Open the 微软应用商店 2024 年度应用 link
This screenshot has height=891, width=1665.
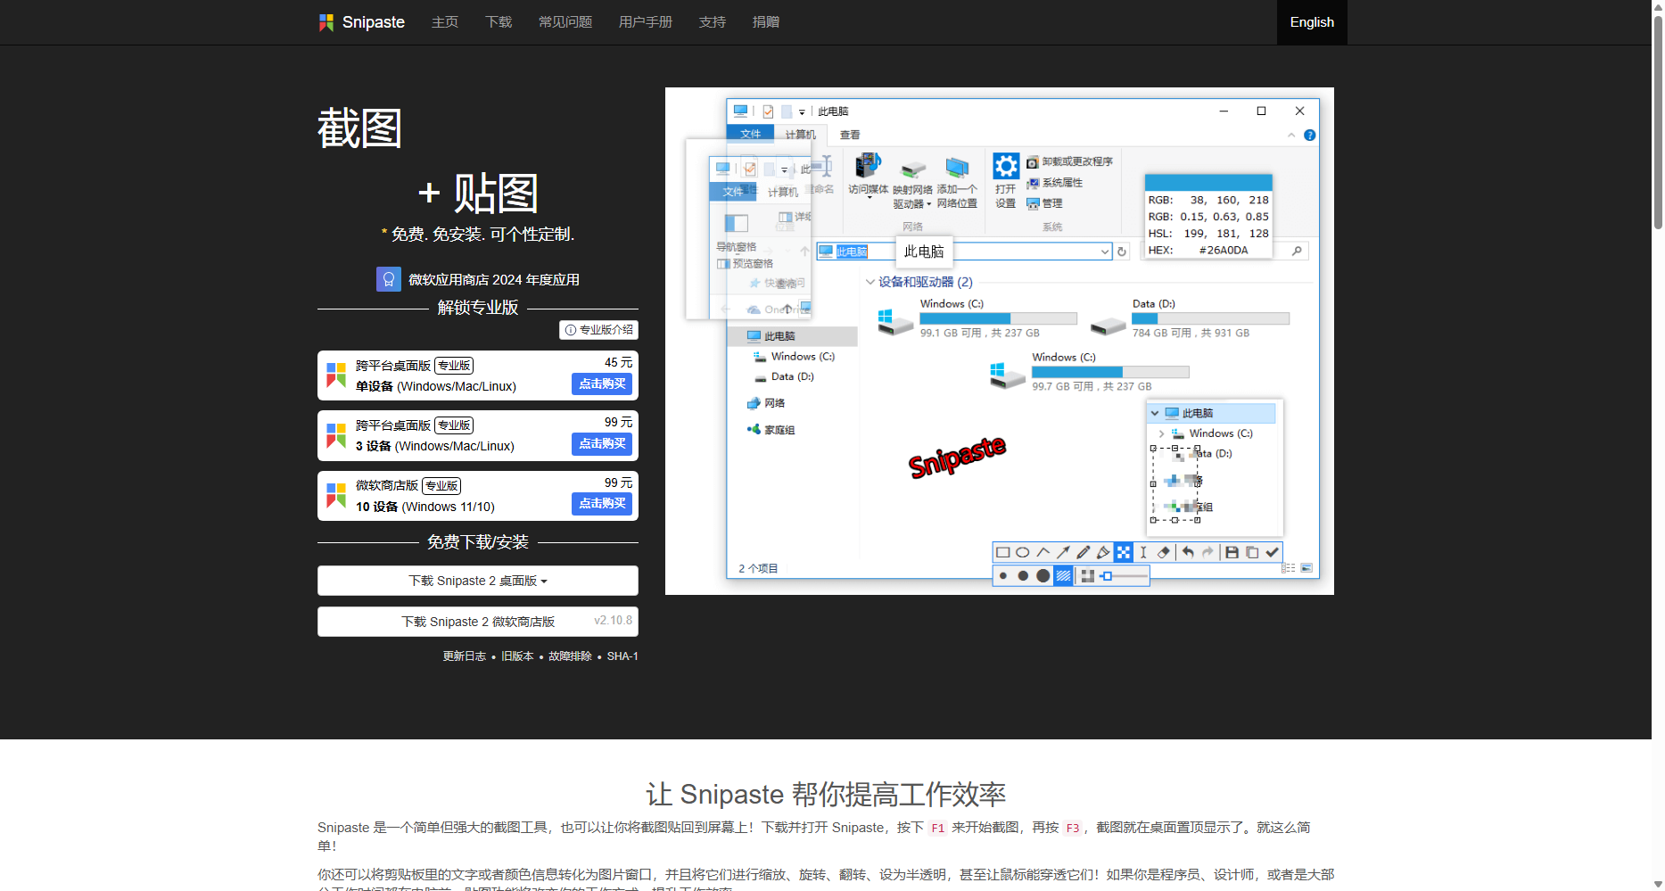tap(494, 280)
